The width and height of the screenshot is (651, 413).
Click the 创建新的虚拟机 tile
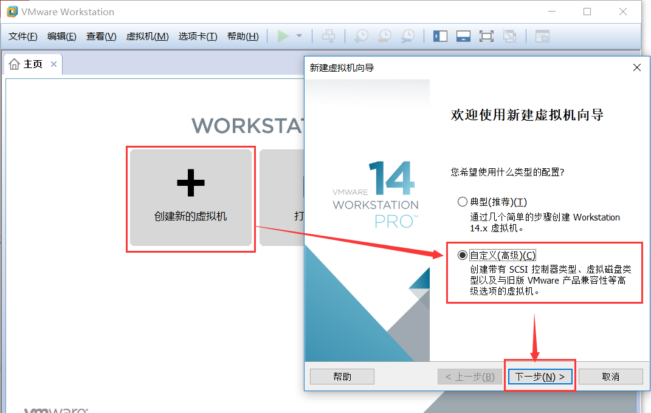[x=191, y=198]
